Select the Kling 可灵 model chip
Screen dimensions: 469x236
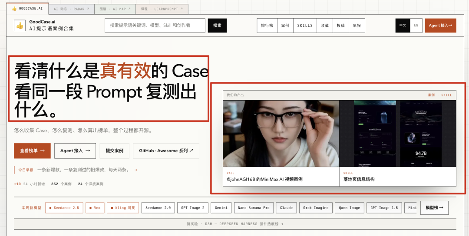123,208
